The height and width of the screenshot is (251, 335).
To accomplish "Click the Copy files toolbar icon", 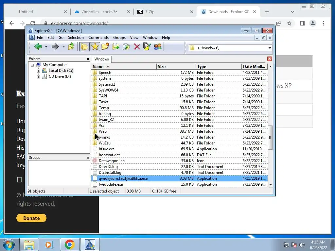I will tap(126, 46).
